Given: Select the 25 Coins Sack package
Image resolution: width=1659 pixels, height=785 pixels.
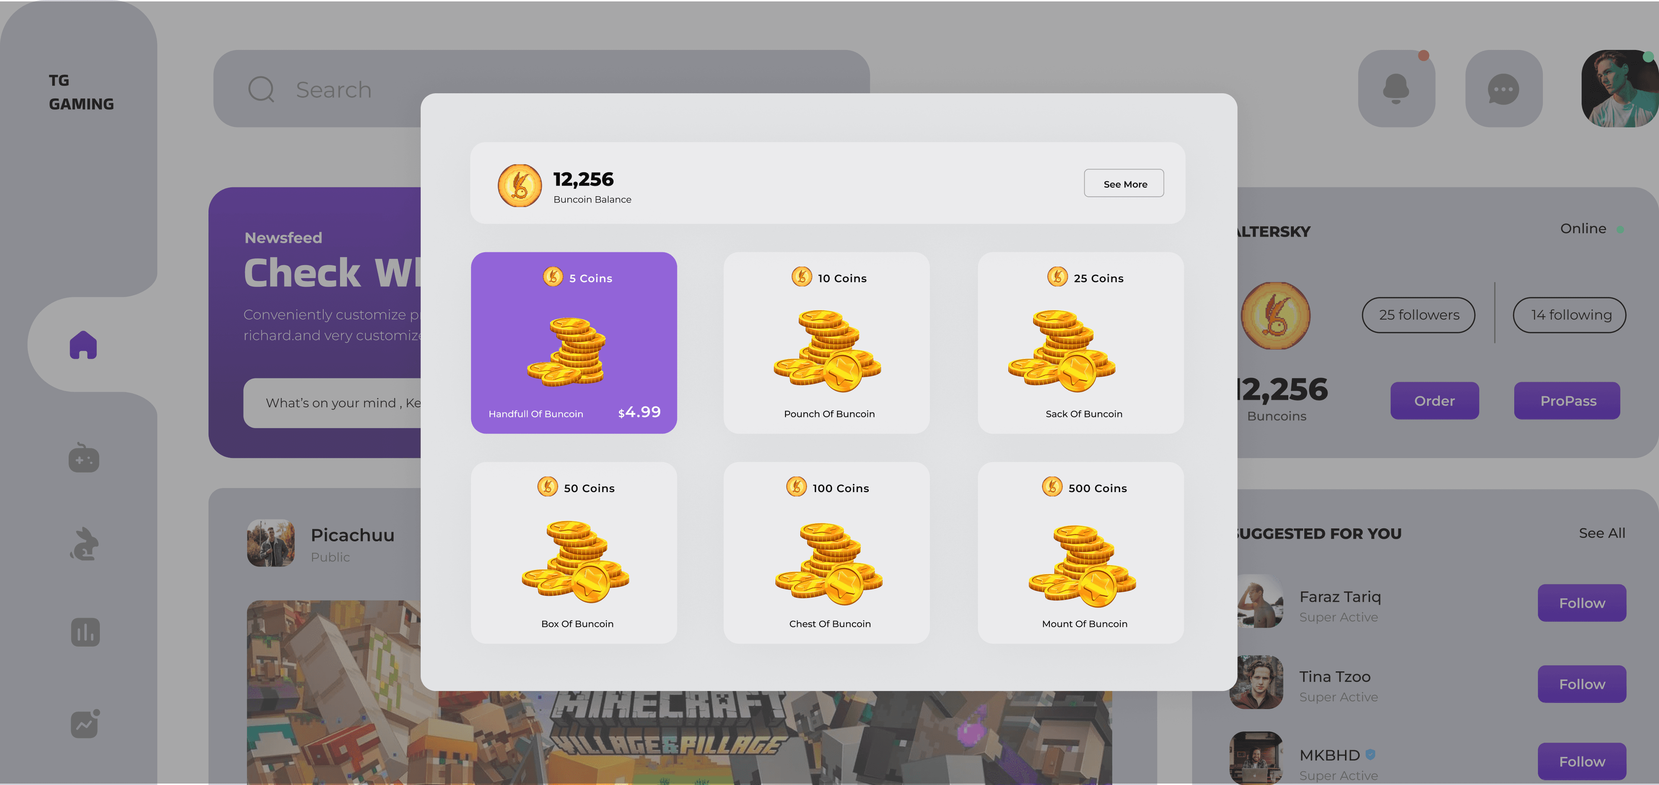Looking at the screenshot, I should 1081,343.
